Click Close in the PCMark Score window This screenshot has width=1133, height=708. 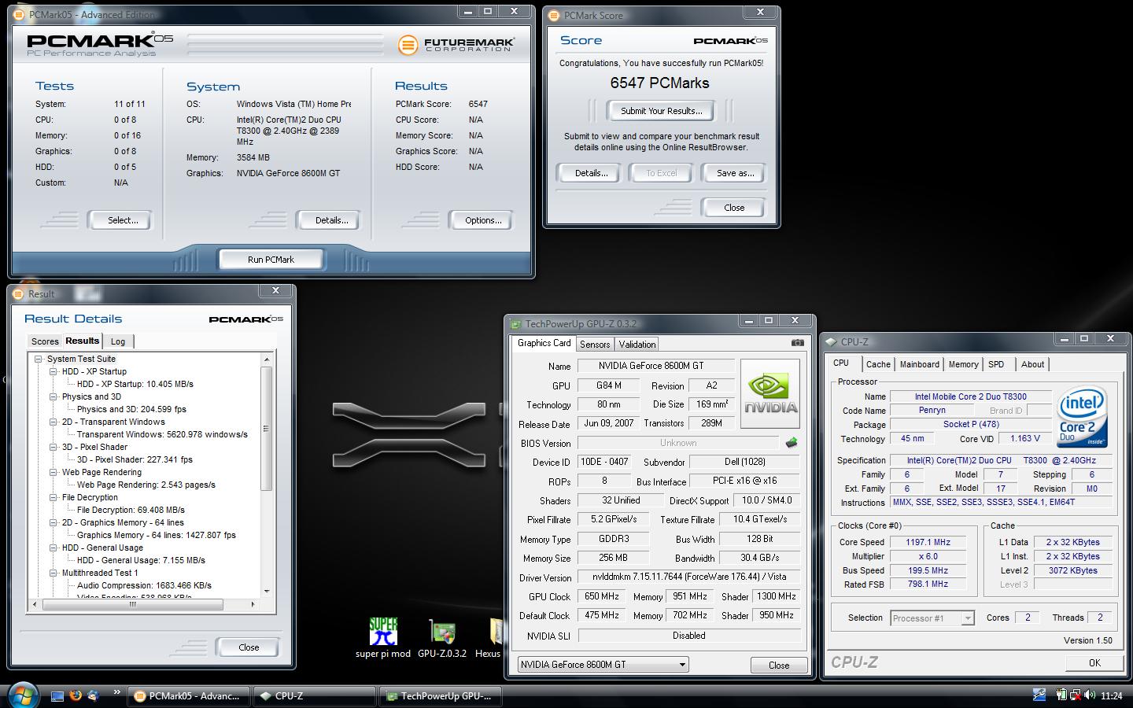(x=734, y=208)
